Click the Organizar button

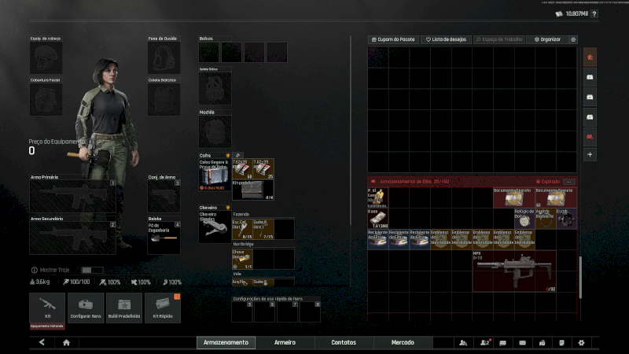click(x=546, y=39)
